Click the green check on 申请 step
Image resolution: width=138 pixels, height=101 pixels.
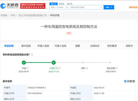pos(24,62)
